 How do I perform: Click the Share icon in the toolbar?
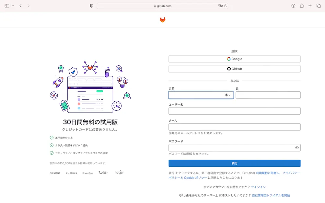[x=302, y=6]
